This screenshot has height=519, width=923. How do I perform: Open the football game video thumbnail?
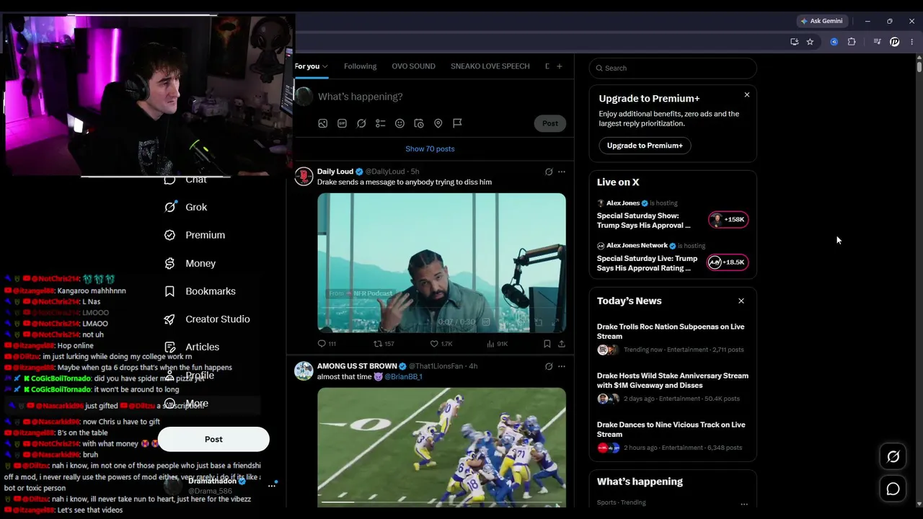tap(441, 448)
